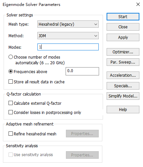Click the Modes input field

[68, 47]
